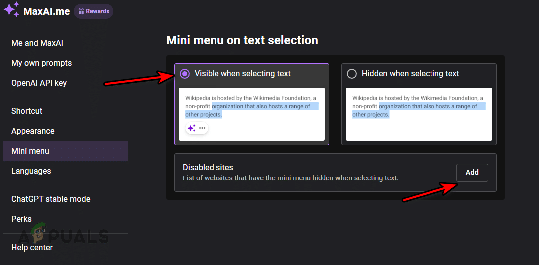This screenshot has height=265, width=539.
Task: Click the Wikipedia preview under Visible option
Action: (x=251, y=107)
